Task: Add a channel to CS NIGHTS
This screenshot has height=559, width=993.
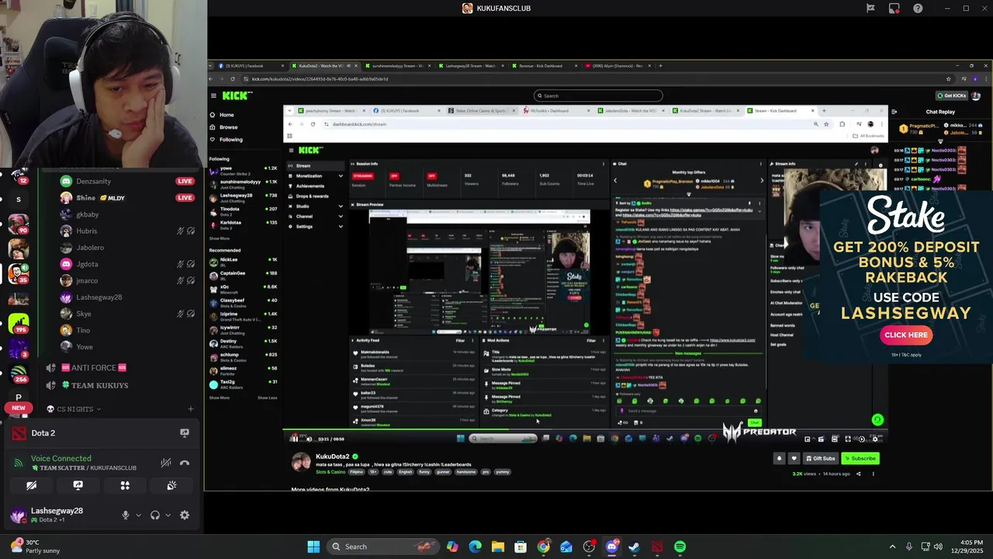Action: 191,409
